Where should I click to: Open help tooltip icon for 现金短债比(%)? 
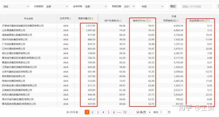[207, 21]
